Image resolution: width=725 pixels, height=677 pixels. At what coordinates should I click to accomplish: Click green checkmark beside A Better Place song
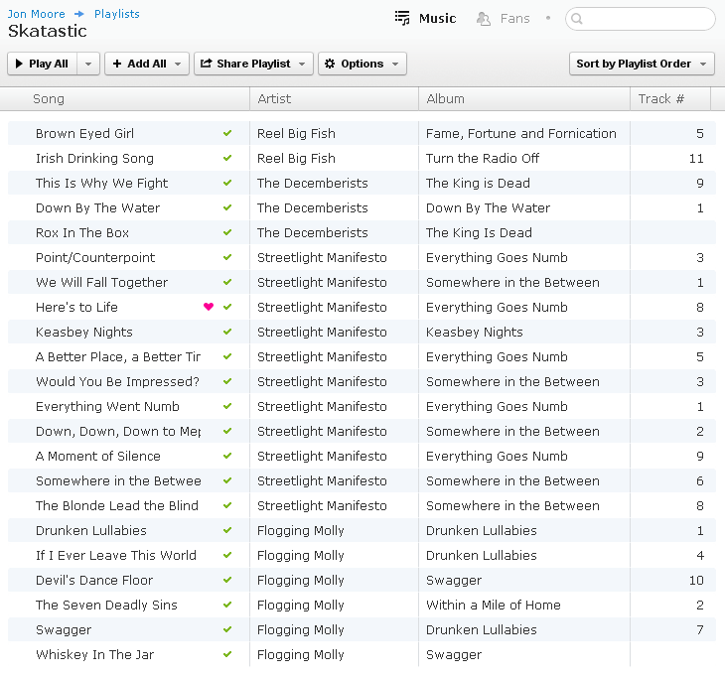point(227,356)
